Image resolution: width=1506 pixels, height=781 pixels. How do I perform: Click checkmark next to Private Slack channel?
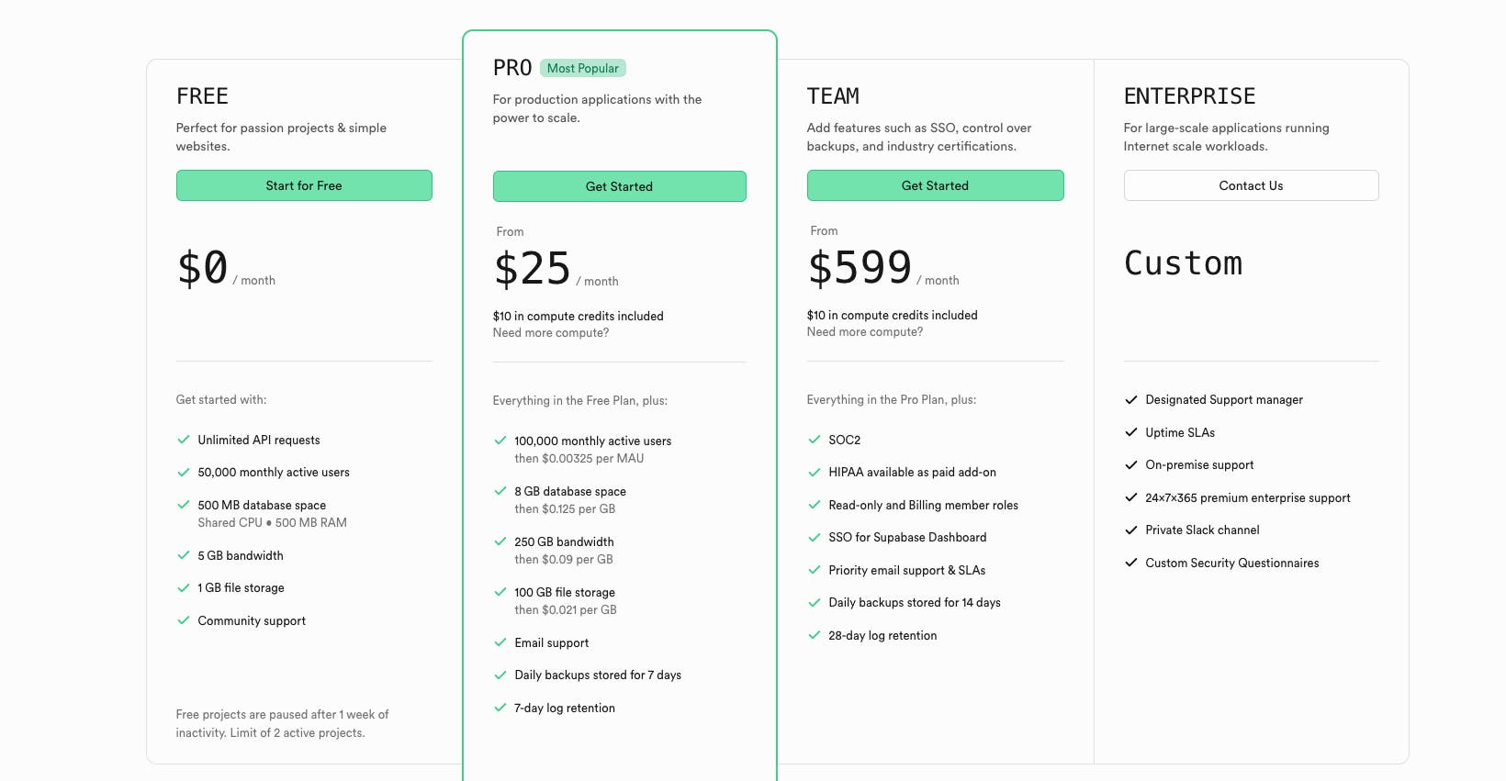click(x=1131, y=530)
